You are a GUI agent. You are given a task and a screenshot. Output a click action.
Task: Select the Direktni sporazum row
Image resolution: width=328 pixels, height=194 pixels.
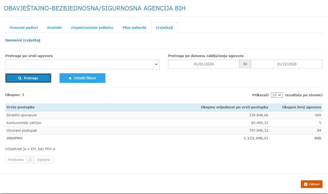tap(164, 115)
